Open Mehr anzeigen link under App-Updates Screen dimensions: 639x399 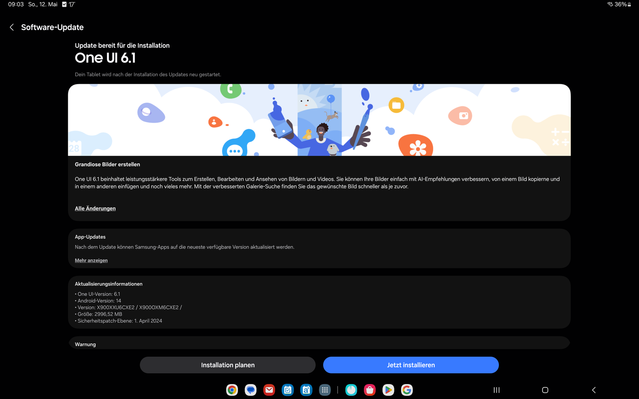[91, 260]
